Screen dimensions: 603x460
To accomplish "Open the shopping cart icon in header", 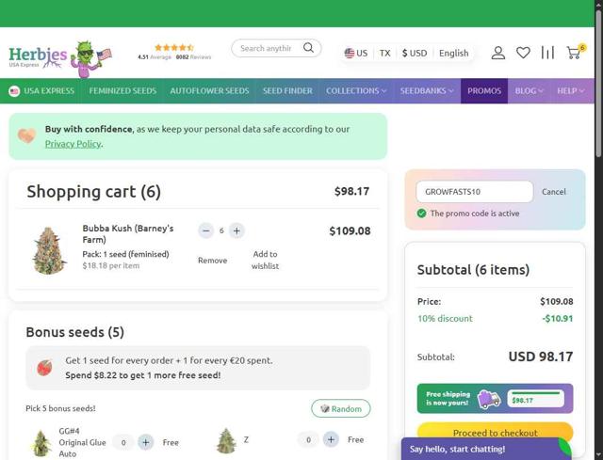I will point(575,52).
